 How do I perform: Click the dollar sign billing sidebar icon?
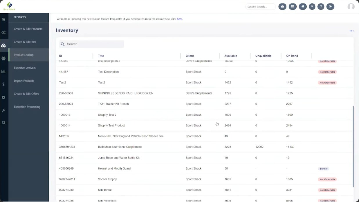coord(4,84)
